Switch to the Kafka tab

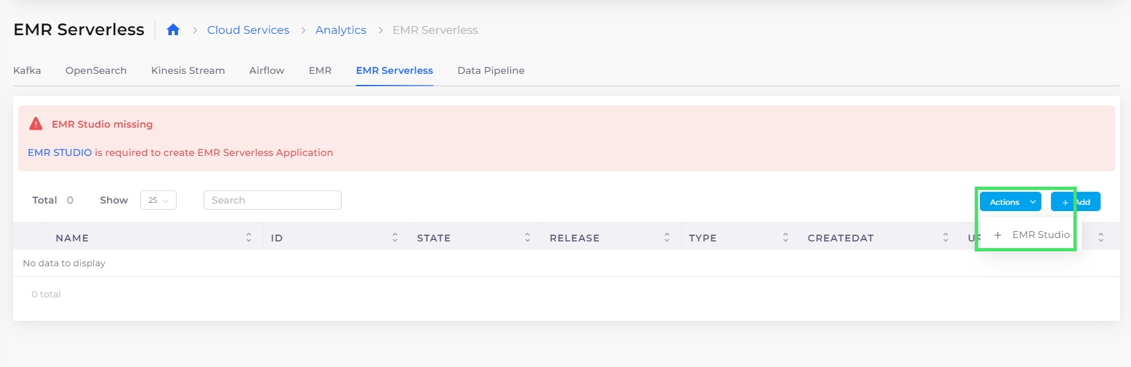(27, 70)
